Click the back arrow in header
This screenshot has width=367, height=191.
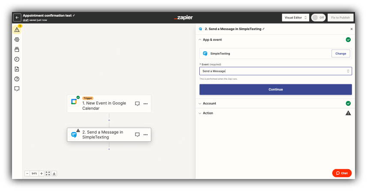click(17, 18)
